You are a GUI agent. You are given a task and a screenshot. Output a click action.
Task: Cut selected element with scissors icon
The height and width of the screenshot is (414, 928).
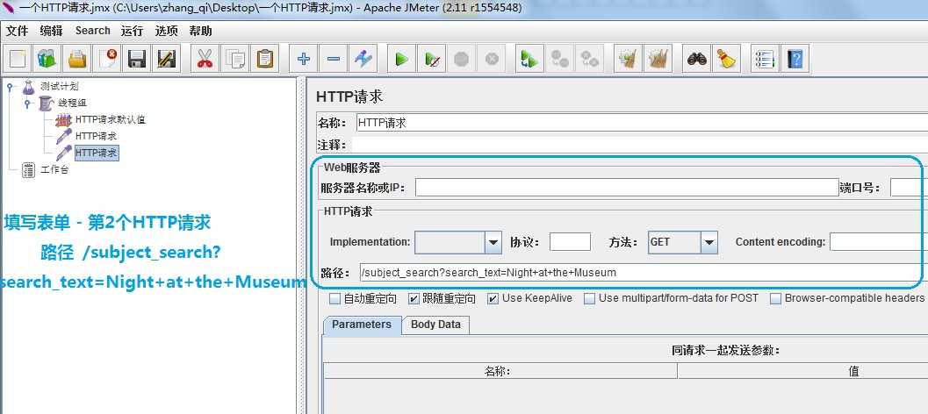205,59
